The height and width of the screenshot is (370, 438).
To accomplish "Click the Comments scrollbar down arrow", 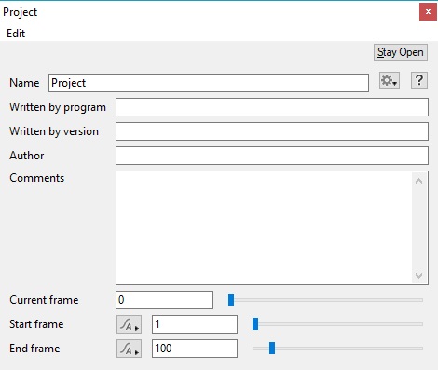I will pyautogui.click(x=419, y=275).
